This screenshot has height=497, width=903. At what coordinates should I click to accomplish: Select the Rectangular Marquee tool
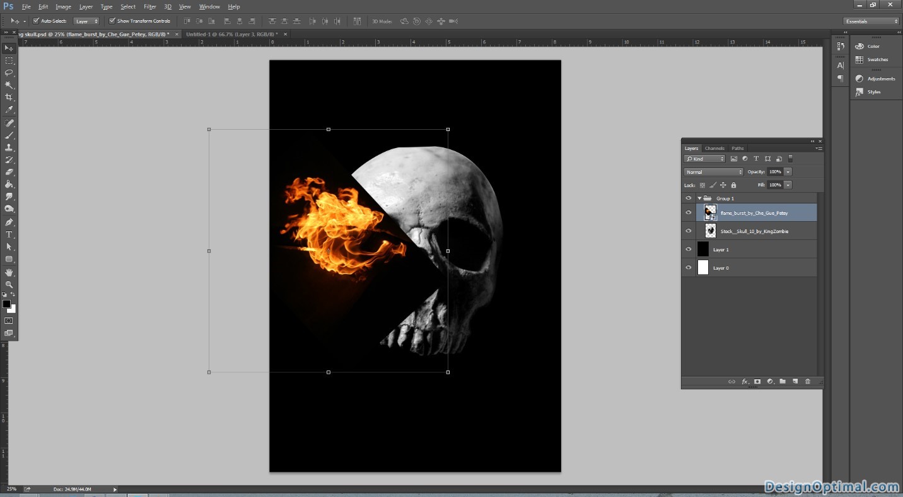[9, 60]
